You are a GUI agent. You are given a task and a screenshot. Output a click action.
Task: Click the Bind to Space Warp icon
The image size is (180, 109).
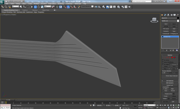tap(10, 7)
